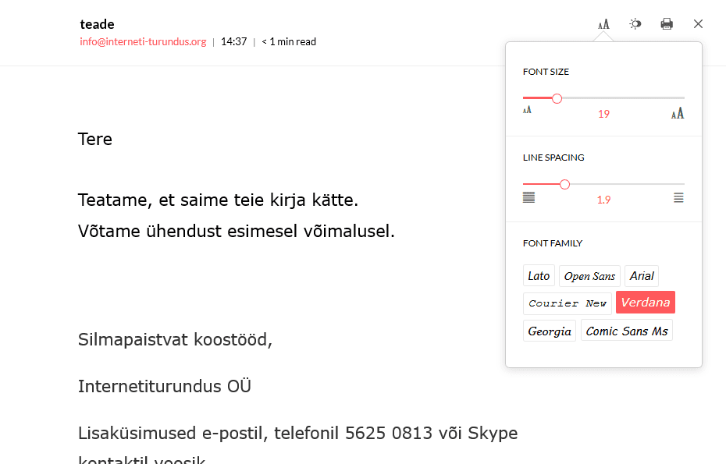The height and width of the screenshot is (464, 726).
Task: Open the info@interneti-turundus.org sender link
Action: pyautogui.click(x=143, y=41)
